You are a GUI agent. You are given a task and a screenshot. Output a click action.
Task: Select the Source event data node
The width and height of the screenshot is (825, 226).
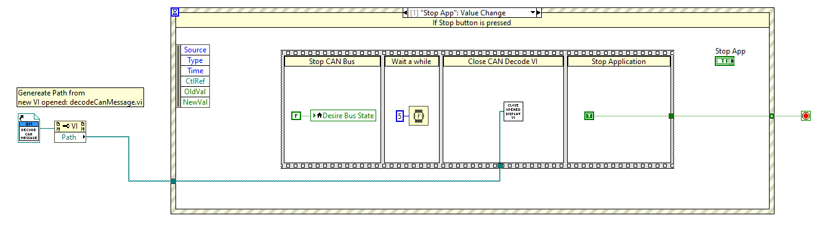195,50
